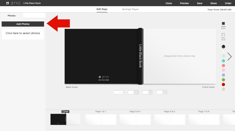Click the spine text 'Little Black Book'
Viewport: 235px width, 131px height.
pyautogui.click(x=140, y=56)
